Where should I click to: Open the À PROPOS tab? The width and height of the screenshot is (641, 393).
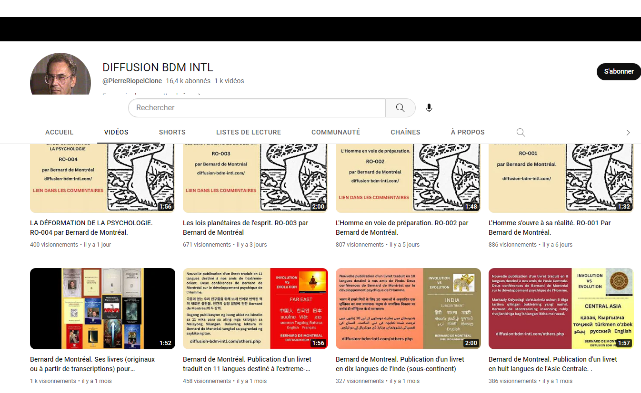pyautogui.click(x=467, y=133)
